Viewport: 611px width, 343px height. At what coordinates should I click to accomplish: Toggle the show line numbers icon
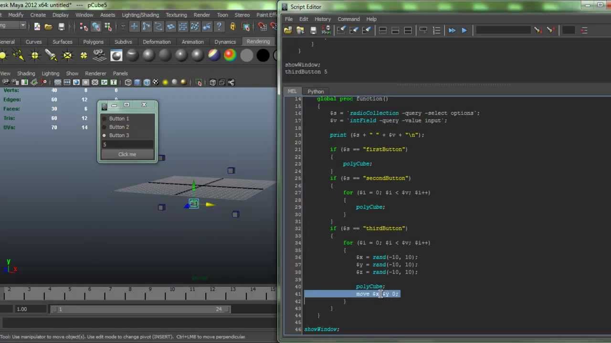tap(436, 30)
